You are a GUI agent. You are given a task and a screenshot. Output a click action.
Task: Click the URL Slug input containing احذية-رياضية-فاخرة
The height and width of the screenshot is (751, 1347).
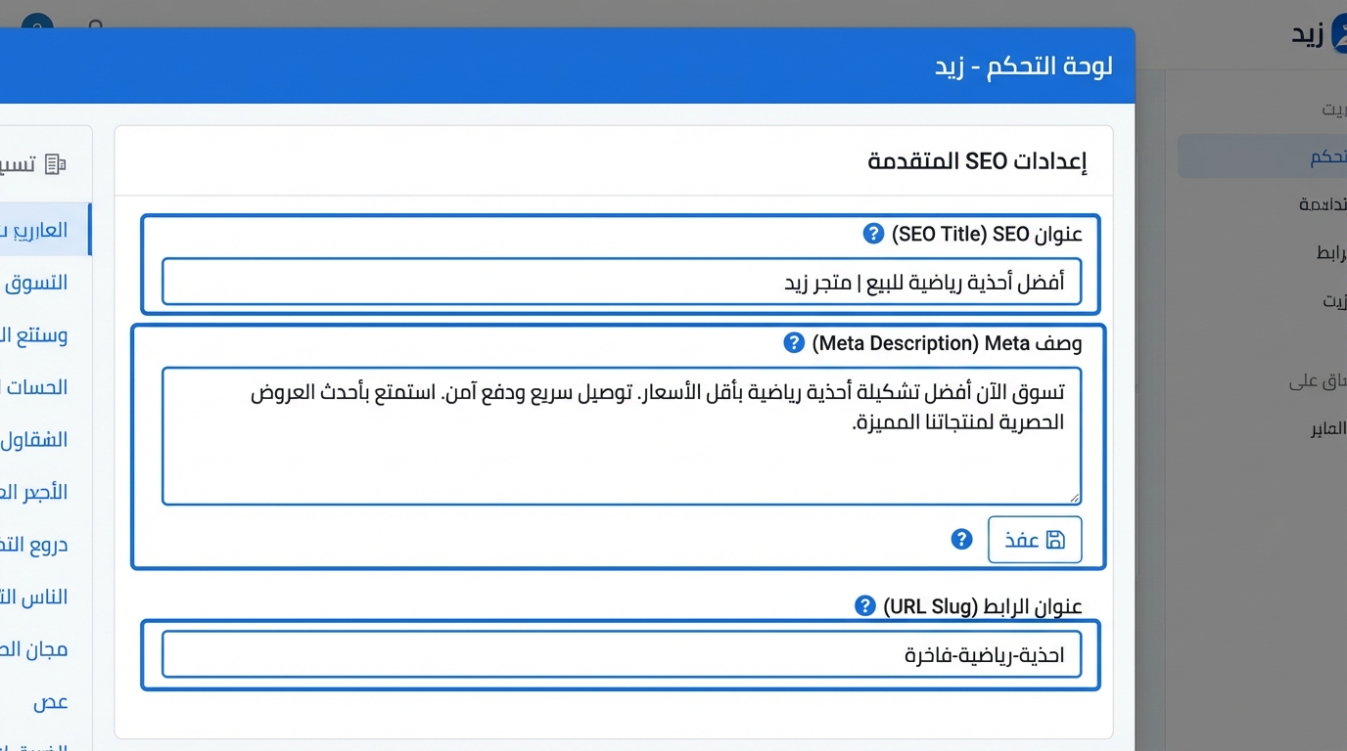(621, 654)
